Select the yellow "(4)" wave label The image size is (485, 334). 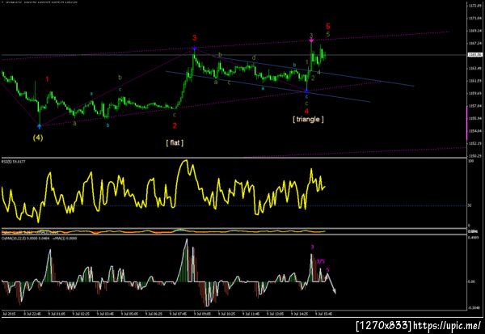[x=38, y=137]
